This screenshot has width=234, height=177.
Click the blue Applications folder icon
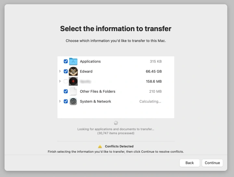click(x=73, y=61)
